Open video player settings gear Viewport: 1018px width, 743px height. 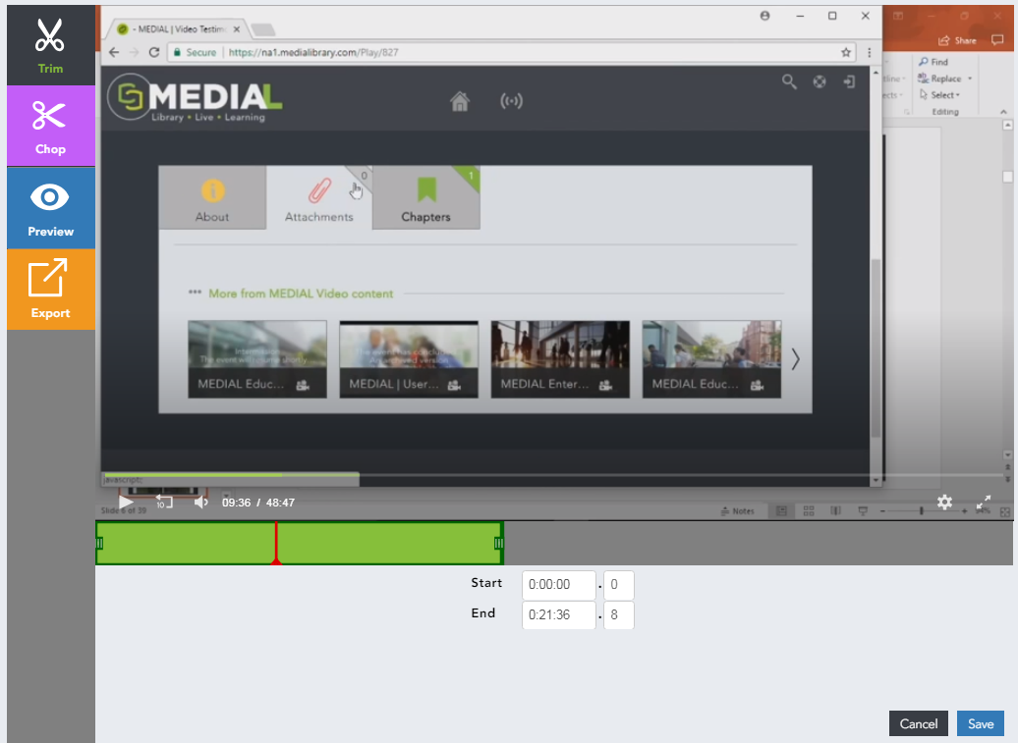[x=944, y=502]
